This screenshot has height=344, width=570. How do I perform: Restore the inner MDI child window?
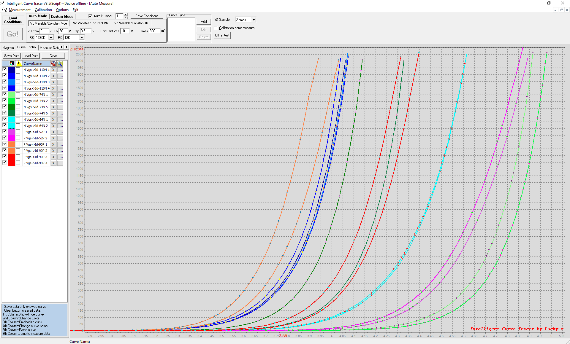tap(561, 10)
